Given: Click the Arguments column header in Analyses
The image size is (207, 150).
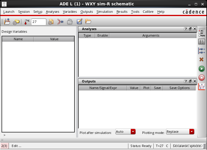Looking at the screenshot, I should pyautogui.click(x=153, y=35).
